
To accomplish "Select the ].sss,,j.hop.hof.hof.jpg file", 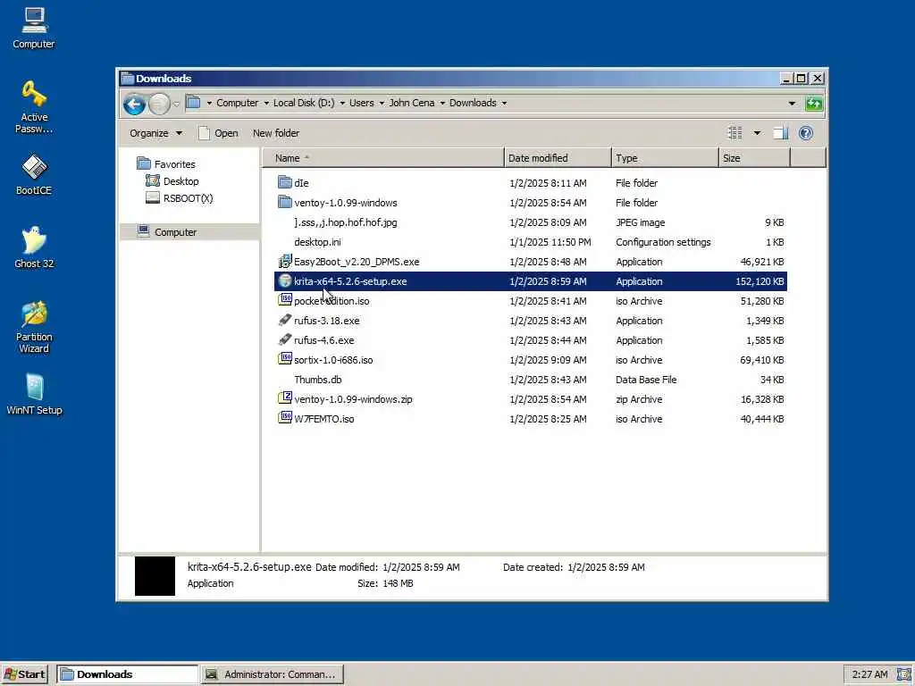I will pos(346,222).
